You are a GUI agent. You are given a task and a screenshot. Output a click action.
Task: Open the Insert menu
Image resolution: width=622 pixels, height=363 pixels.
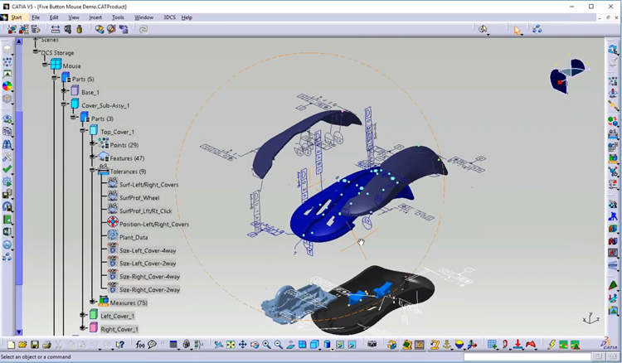tap(95, 17)
